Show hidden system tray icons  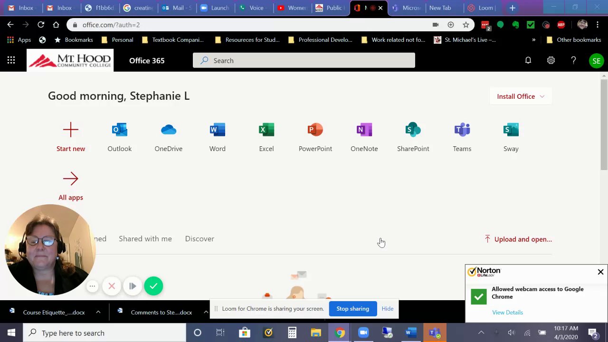pyautogui.click(x=481, y=333)
